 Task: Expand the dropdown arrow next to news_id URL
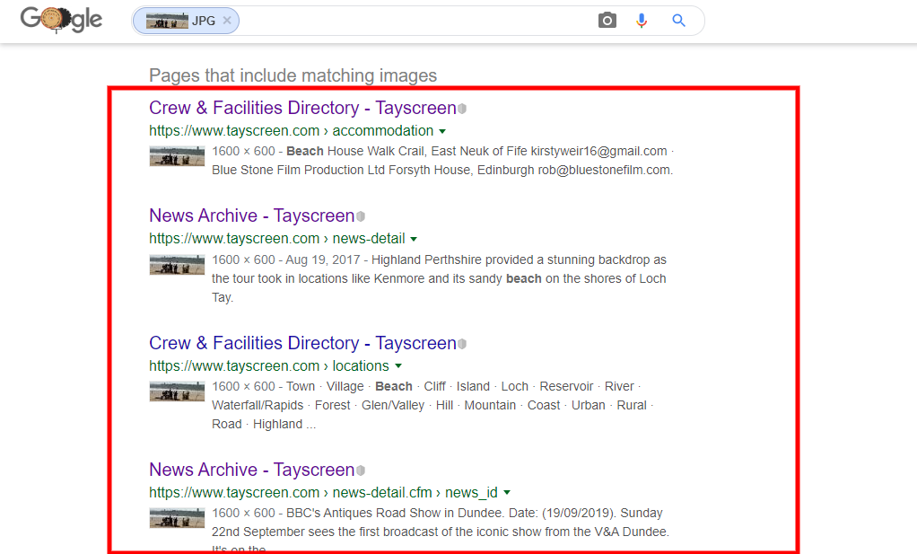coord(507,493)
